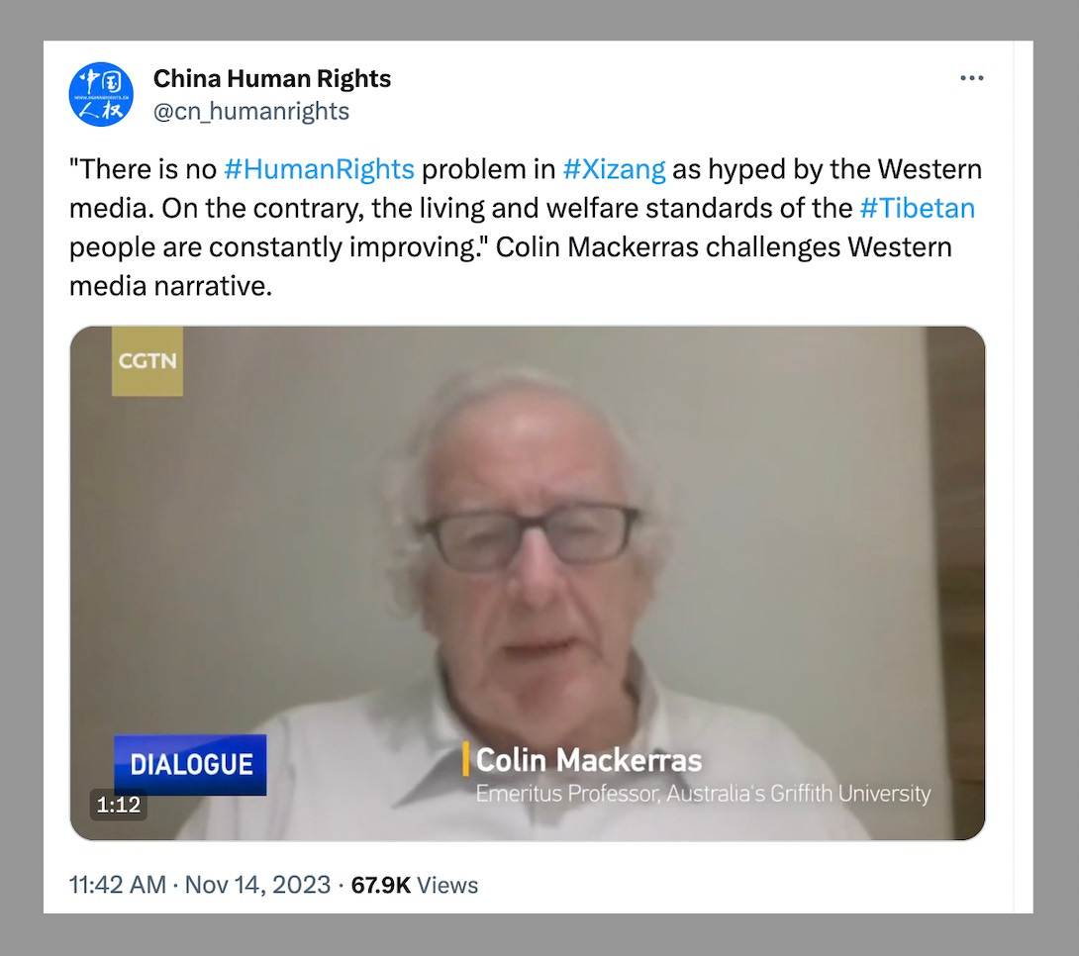Open the @cn_humanrights handle link
1079x956 pixels.
coord(251,112)
